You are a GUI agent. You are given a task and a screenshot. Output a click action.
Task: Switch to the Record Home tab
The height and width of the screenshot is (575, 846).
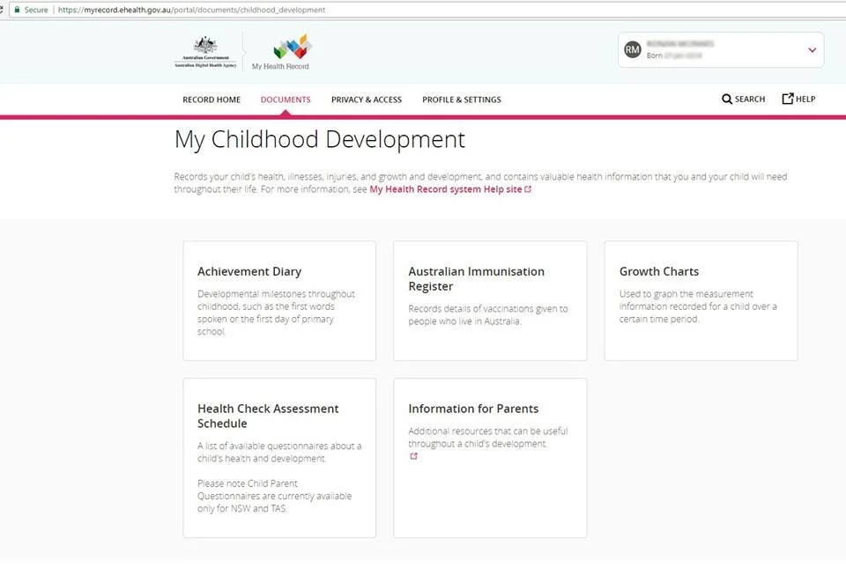(211, 100)
